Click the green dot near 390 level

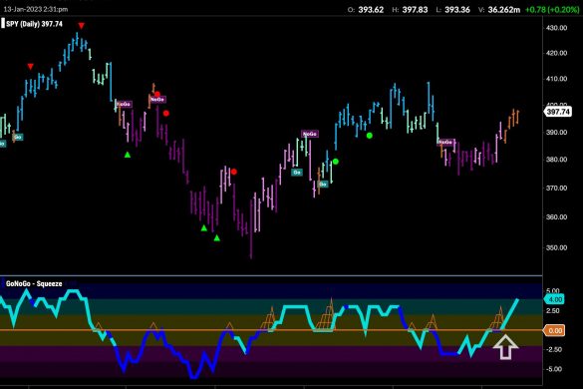point(369,136)
